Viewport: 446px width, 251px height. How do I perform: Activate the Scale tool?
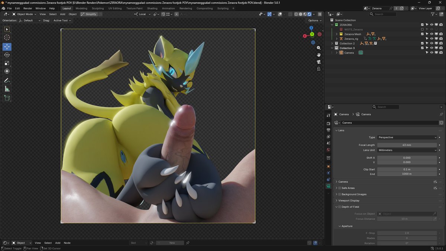pos(7,63)
